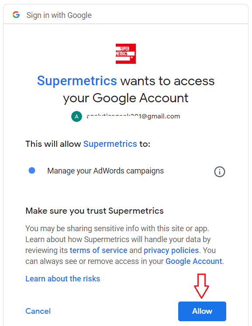252x326 pixels.
Task: Click 'your Google Account' heading text
Action: tap(126, 98)
